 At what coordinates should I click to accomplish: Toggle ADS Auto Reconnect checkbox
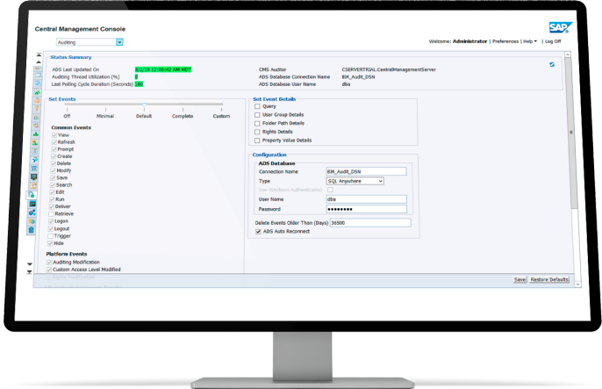tap(258, 232)
